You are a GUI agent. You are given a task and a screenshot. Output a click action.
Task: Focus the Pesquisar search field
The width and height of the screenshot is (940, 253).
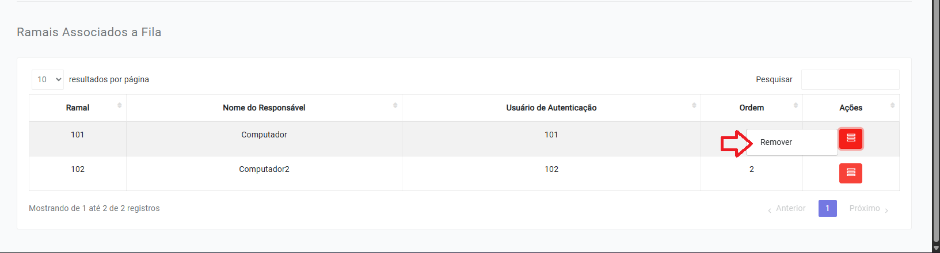(850, 79)
